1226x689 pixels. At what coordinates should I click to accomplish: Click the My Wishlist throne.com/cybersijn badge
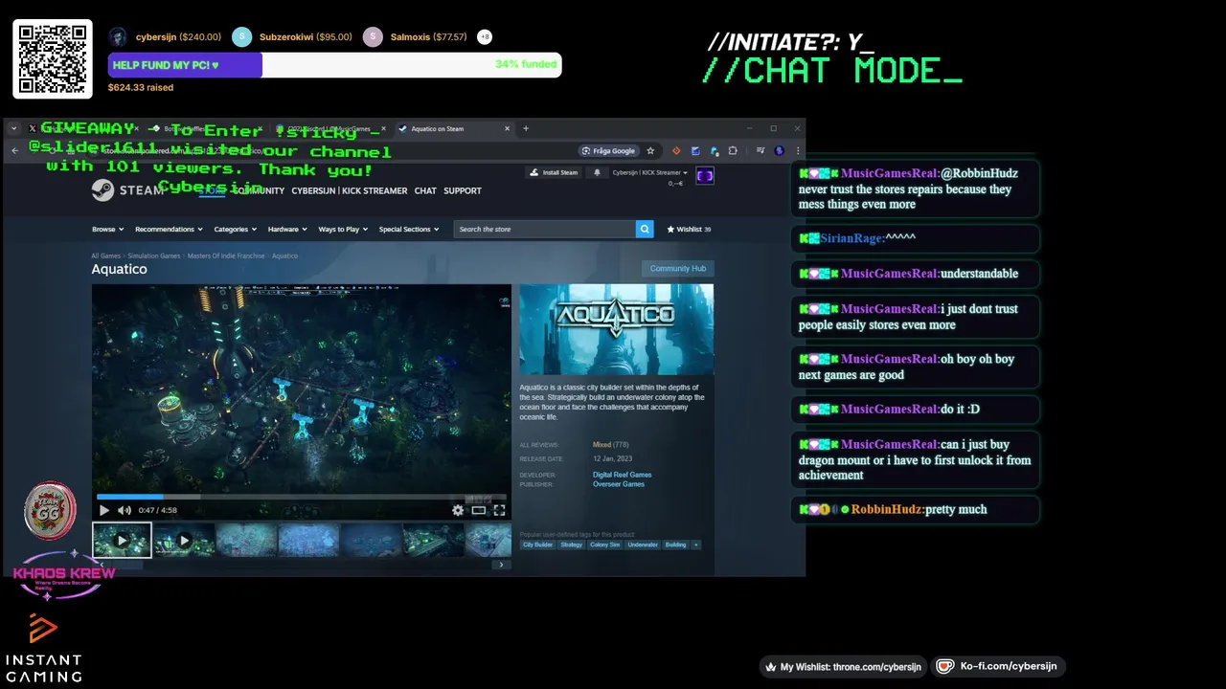(x=844, y=667)
